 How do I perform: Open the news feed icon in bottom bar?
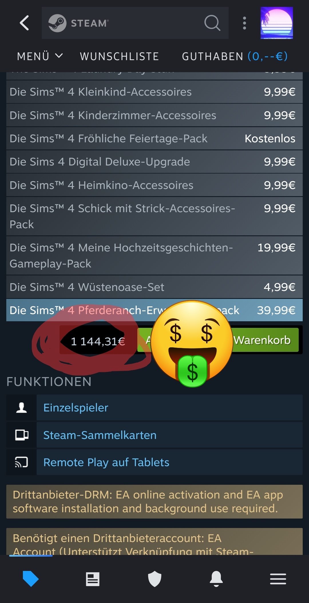93,579
